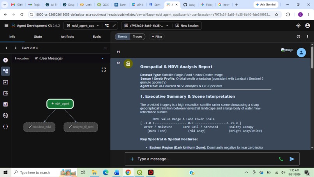Open the session ID a7972c24 dropdown
The image size is (314, 177).
146,25
